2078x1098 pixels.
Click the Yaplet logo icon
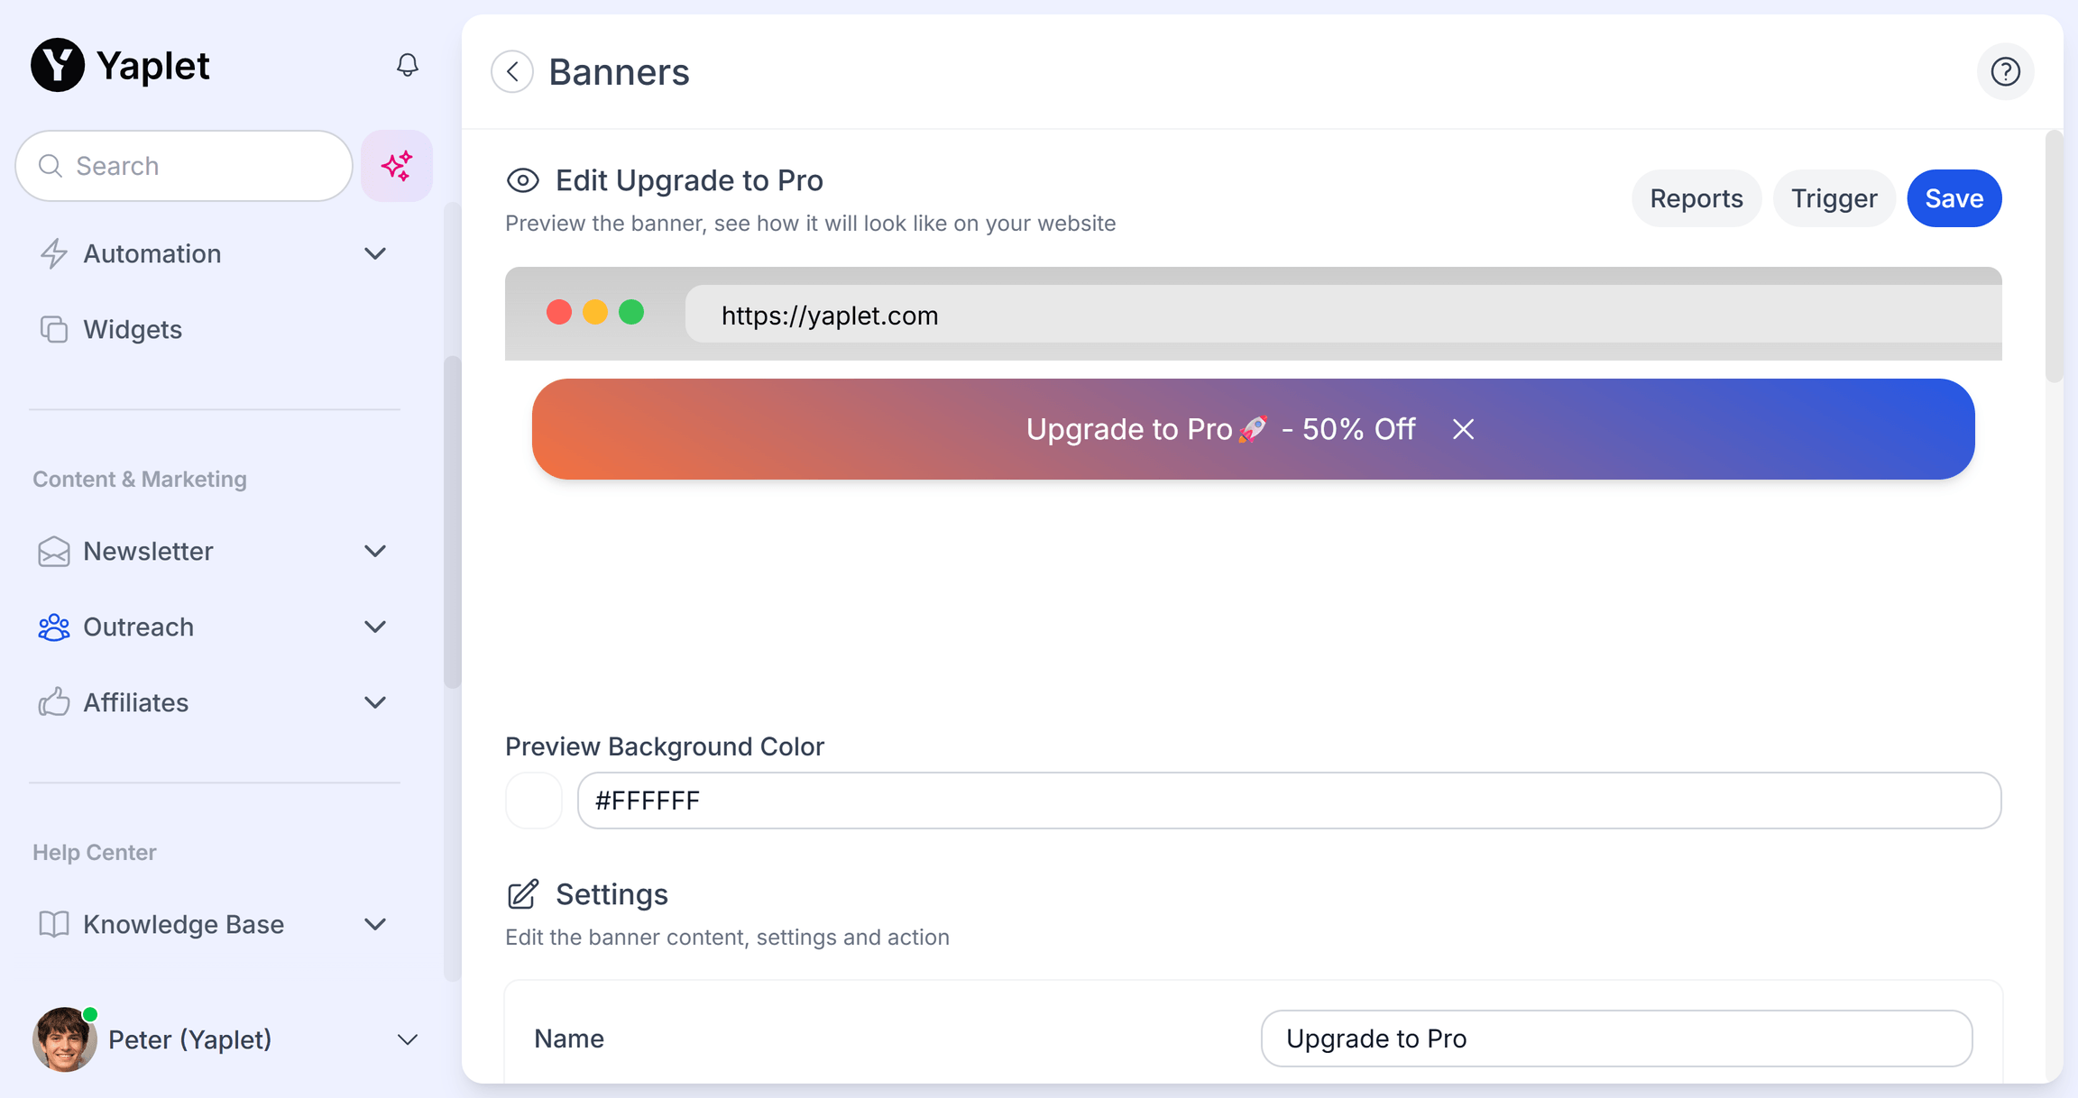pos(58,65)
